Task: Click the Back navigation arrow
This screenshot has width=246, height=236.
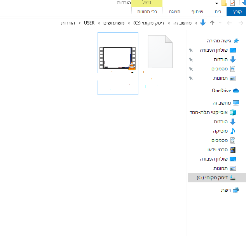Action: tap(229, 23)
